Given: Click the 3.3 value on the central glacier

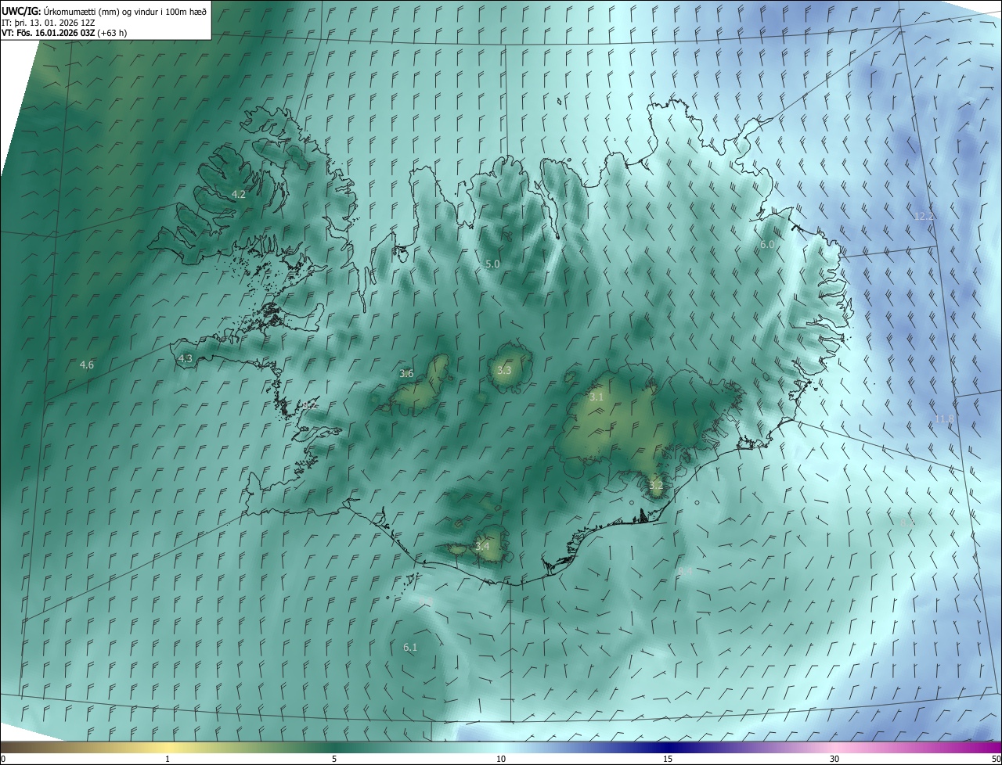Looking at the screenshot, I should [503, 370].
